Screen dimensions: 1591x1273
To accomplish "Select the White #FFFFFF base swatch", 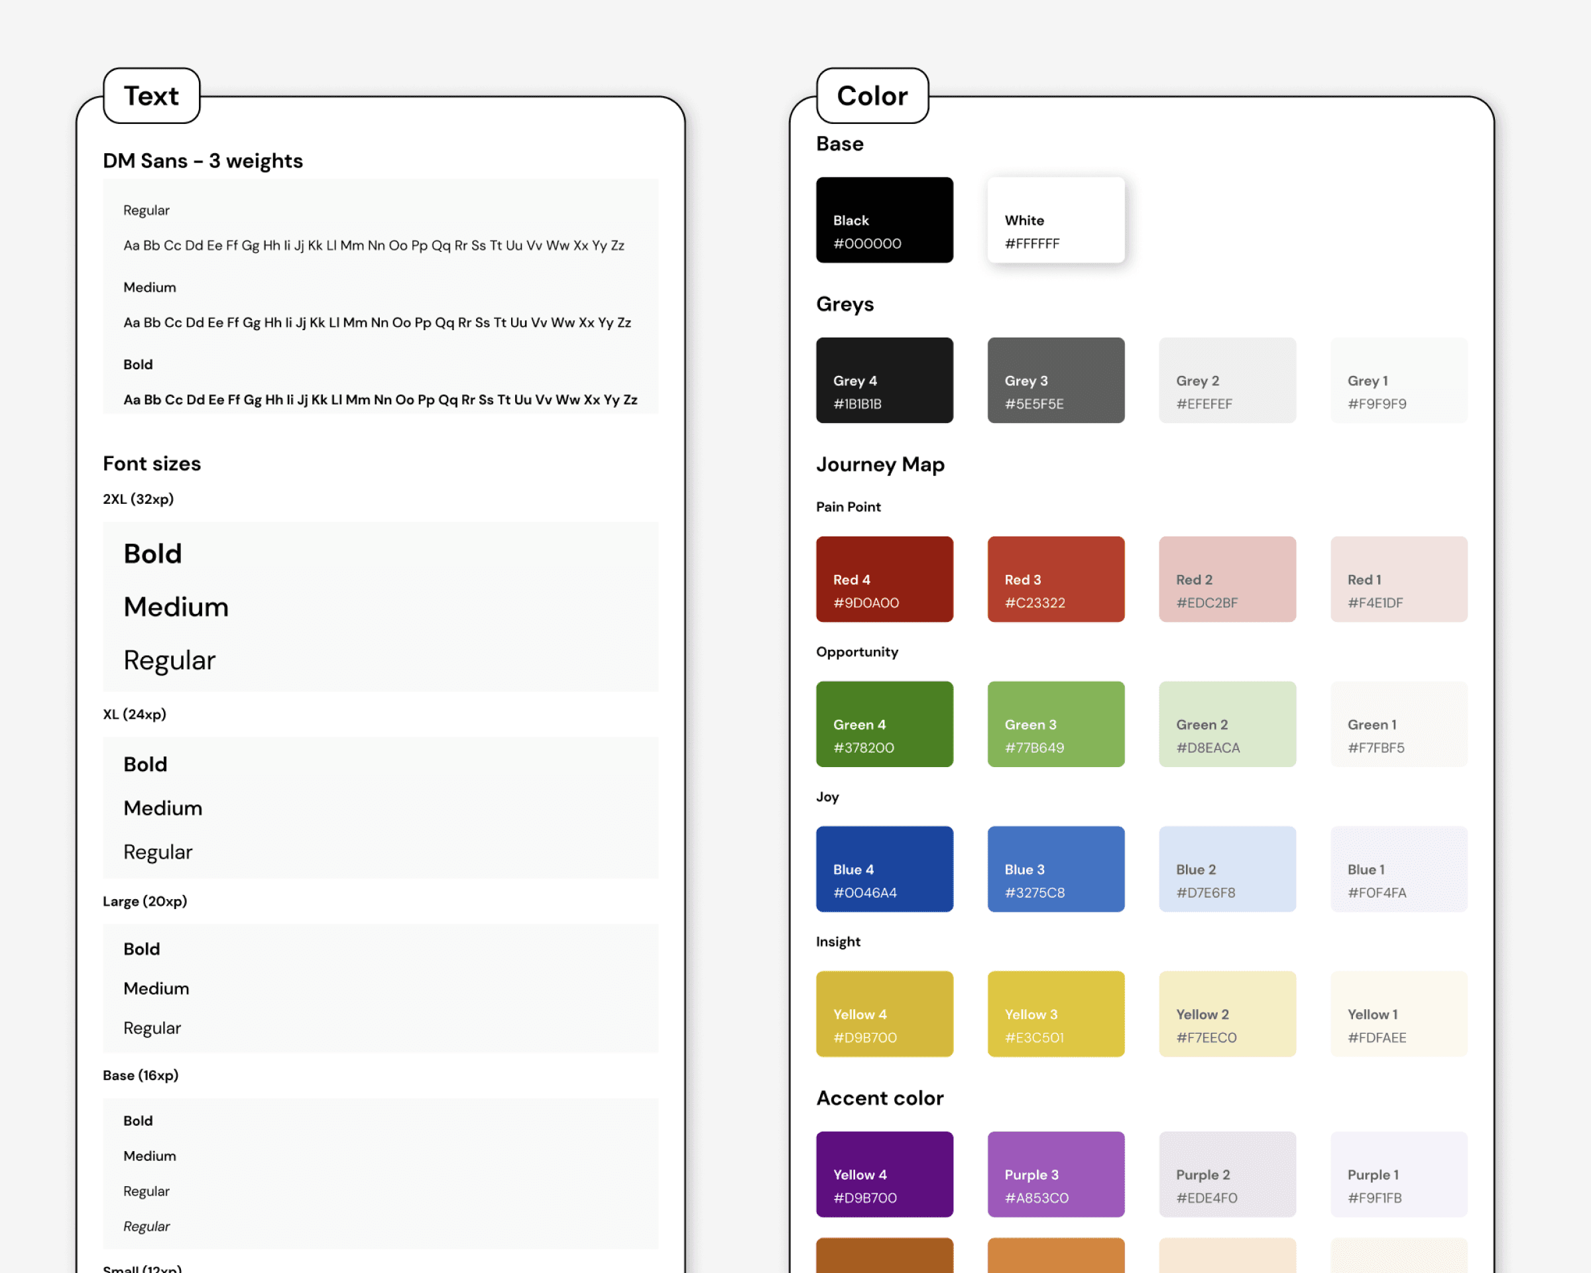I will [x=1055, y=220].
